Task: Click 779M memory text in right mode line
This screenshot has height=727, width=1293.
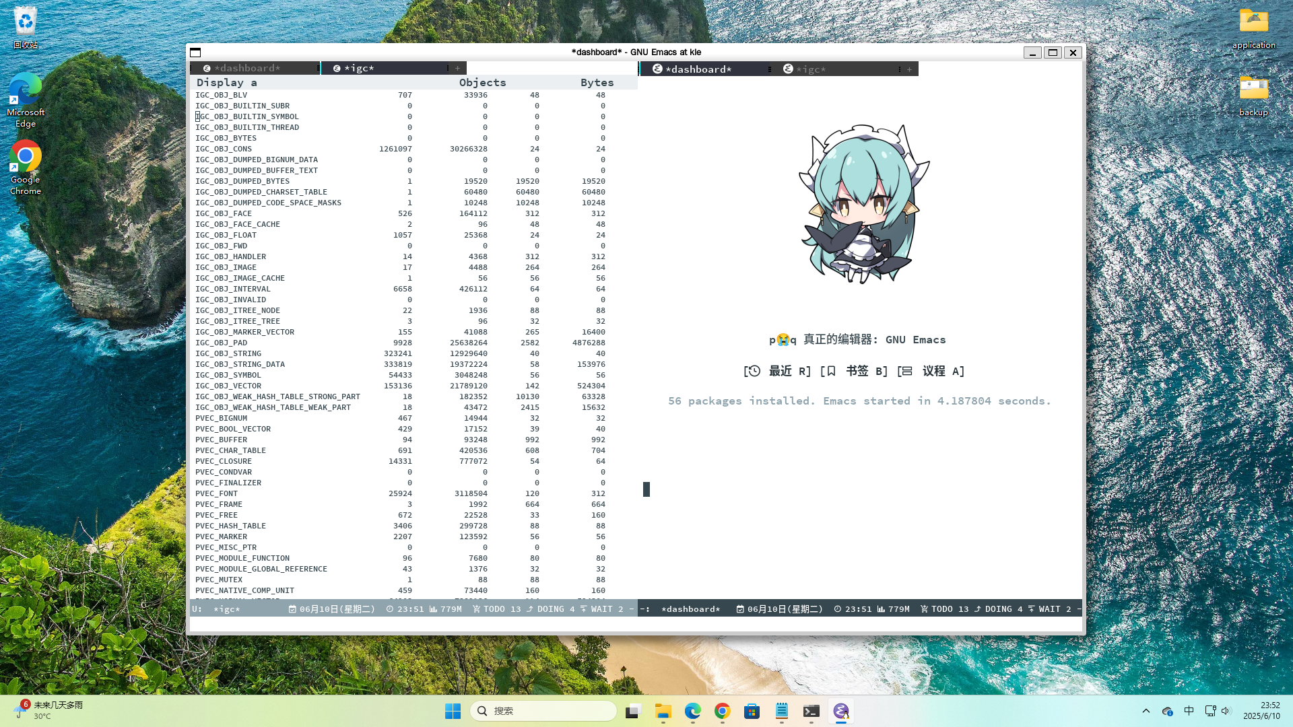Action: coord(899,609)
